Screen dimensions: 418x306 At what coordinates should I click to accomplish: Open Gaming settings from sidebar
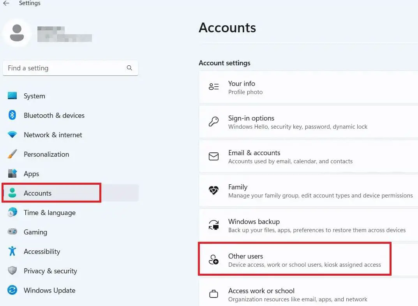coord(35,232)
